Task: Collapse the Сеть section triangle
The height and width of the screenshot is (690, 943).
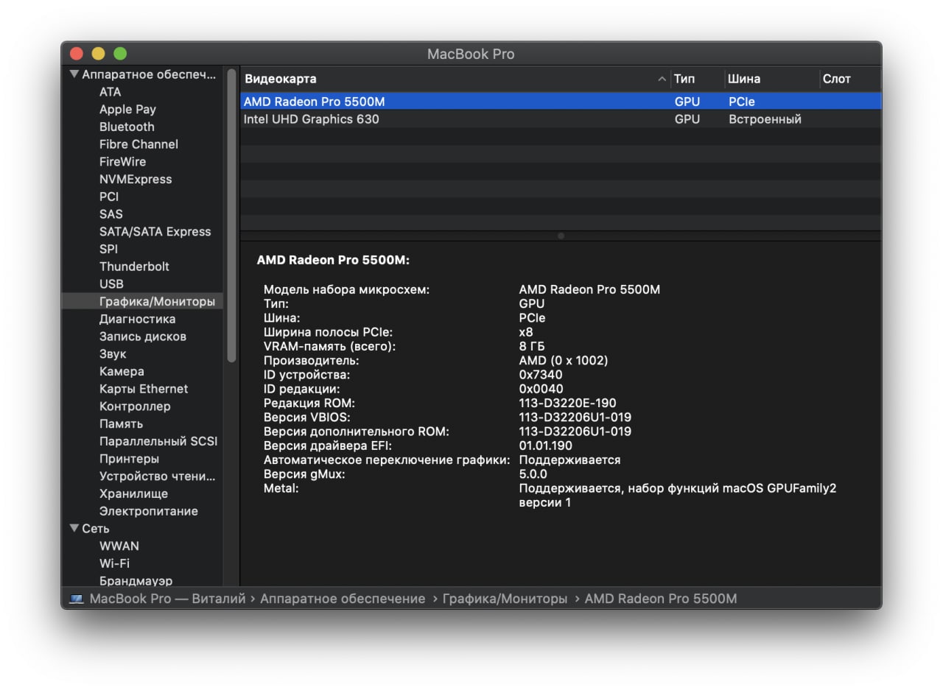Action: pos(74,528)
